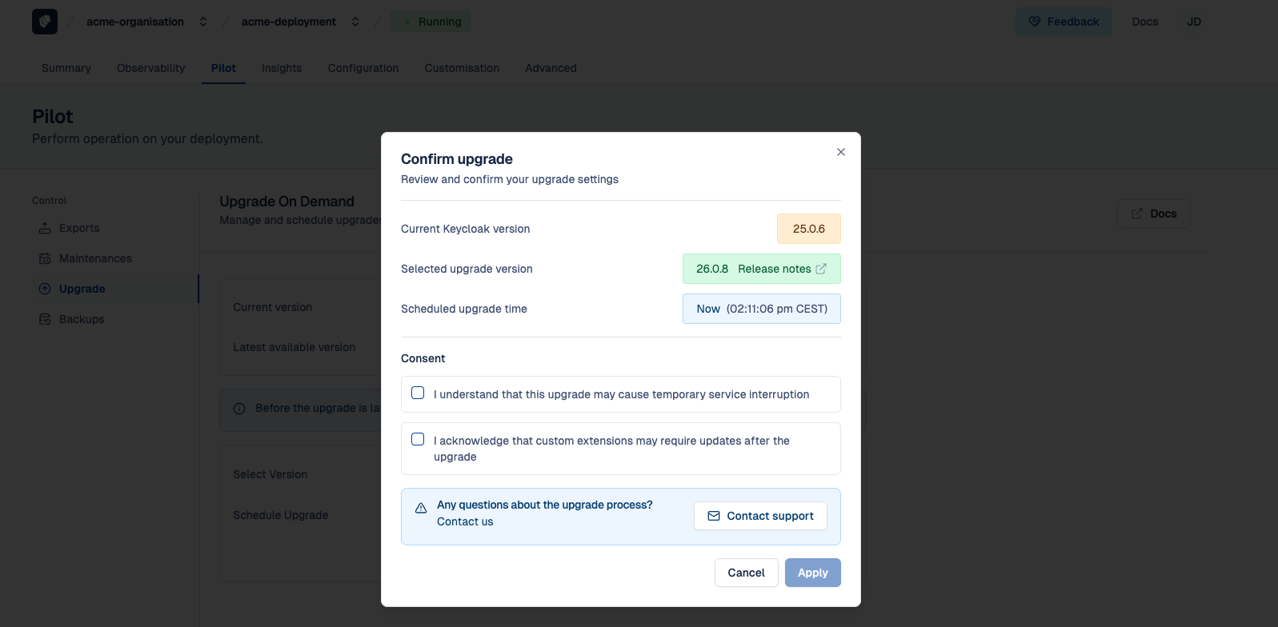Viewport: 1278px width, 627px height.
Task: Open the Release notes external link icon
Action: coord(821,269)
